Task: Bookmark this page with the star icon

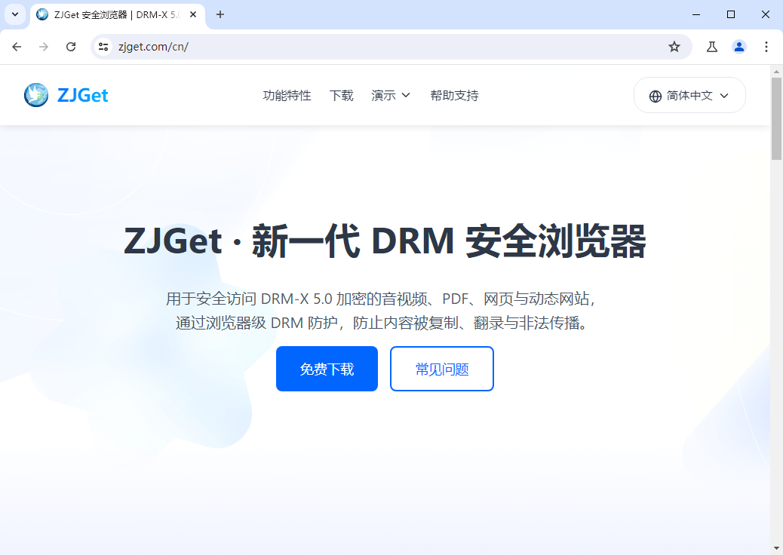Action: pyautogui.click(x=674, y=47)
